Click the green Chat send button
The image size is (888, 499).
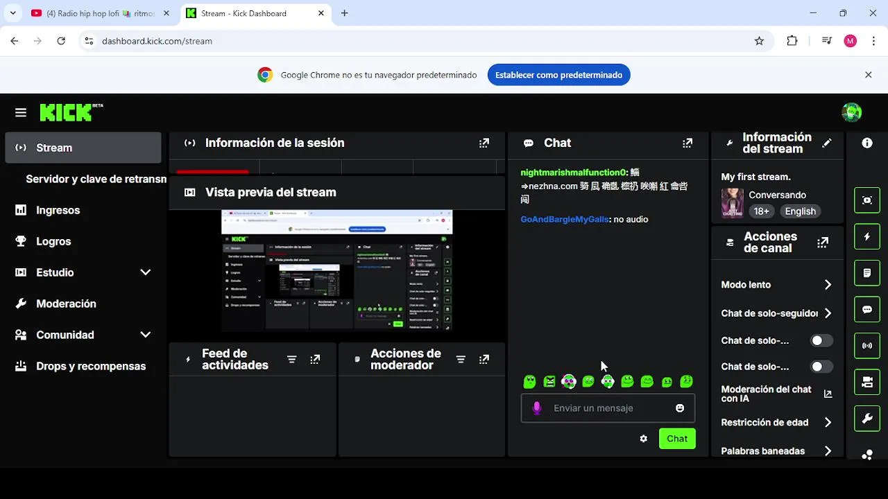coord(677,439)
